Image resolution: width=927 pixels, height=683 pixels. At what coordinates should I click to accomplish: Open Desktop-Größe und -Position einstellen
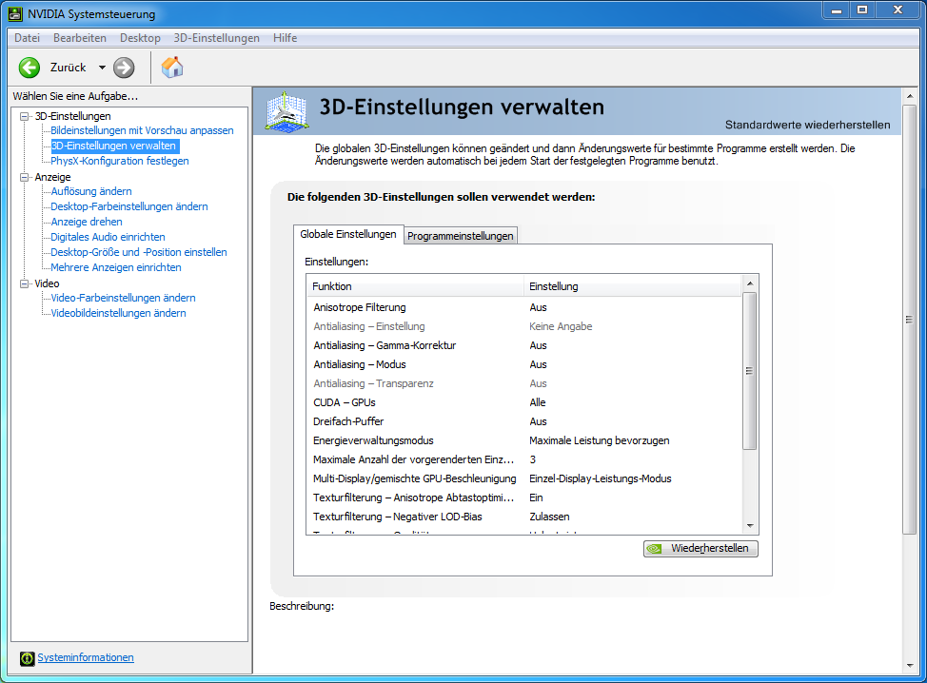(139, 252)
